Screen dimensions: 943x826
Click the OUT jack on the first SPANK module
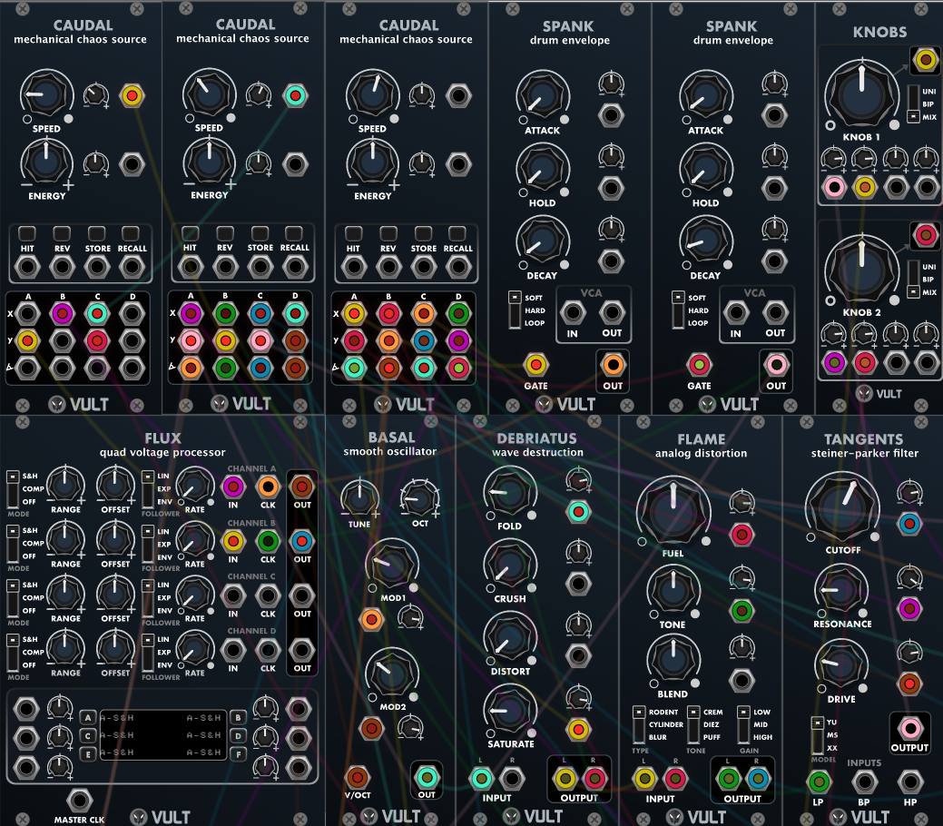pos(613,365)
